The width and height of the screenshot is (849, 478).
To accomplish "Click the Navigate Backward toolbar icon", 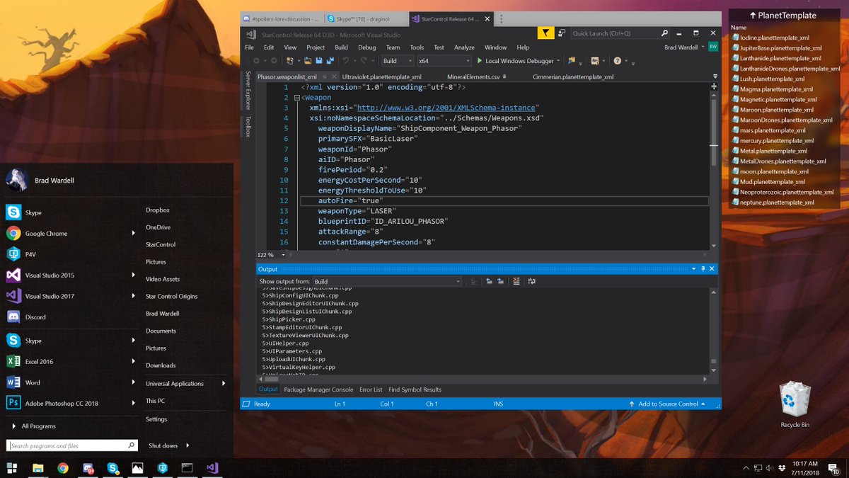I will tap(256, 61).
